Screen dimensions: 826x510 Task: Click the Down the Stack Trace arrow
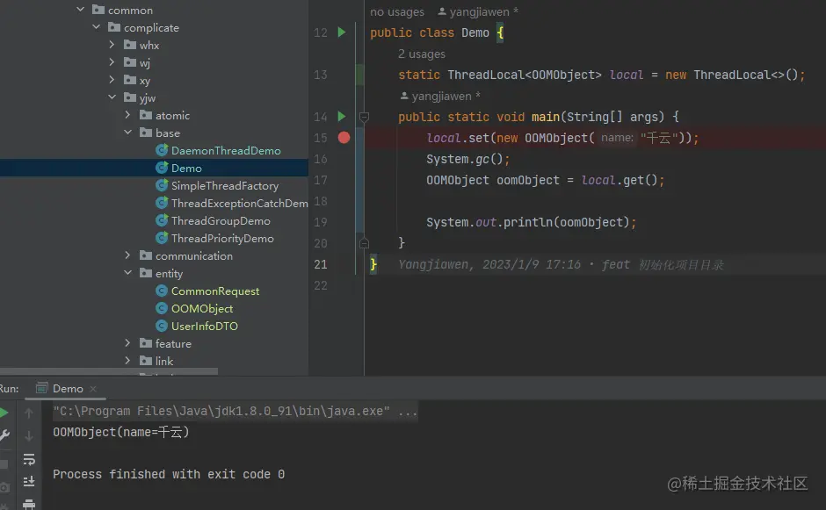pos(29,435)
